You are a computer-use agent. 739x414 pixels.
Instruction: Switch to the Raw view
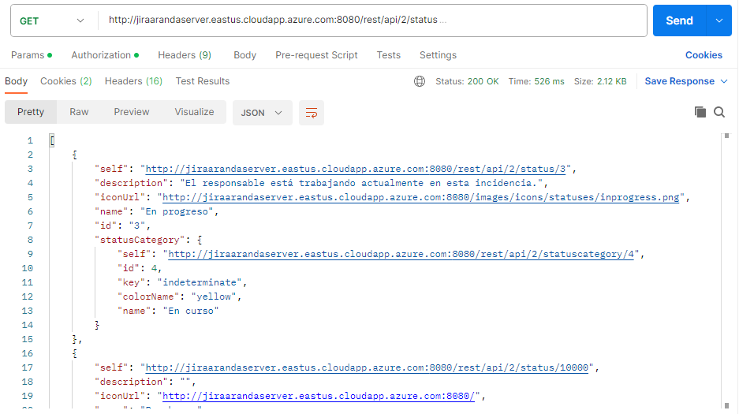click(x=79, y=112)
